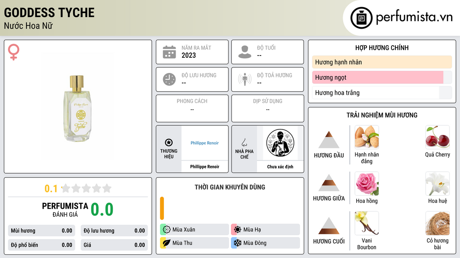The width and height of the screenshot is (460, 258).
Task: Click the perfumista.vn logo icon
Action: (362, 18)
